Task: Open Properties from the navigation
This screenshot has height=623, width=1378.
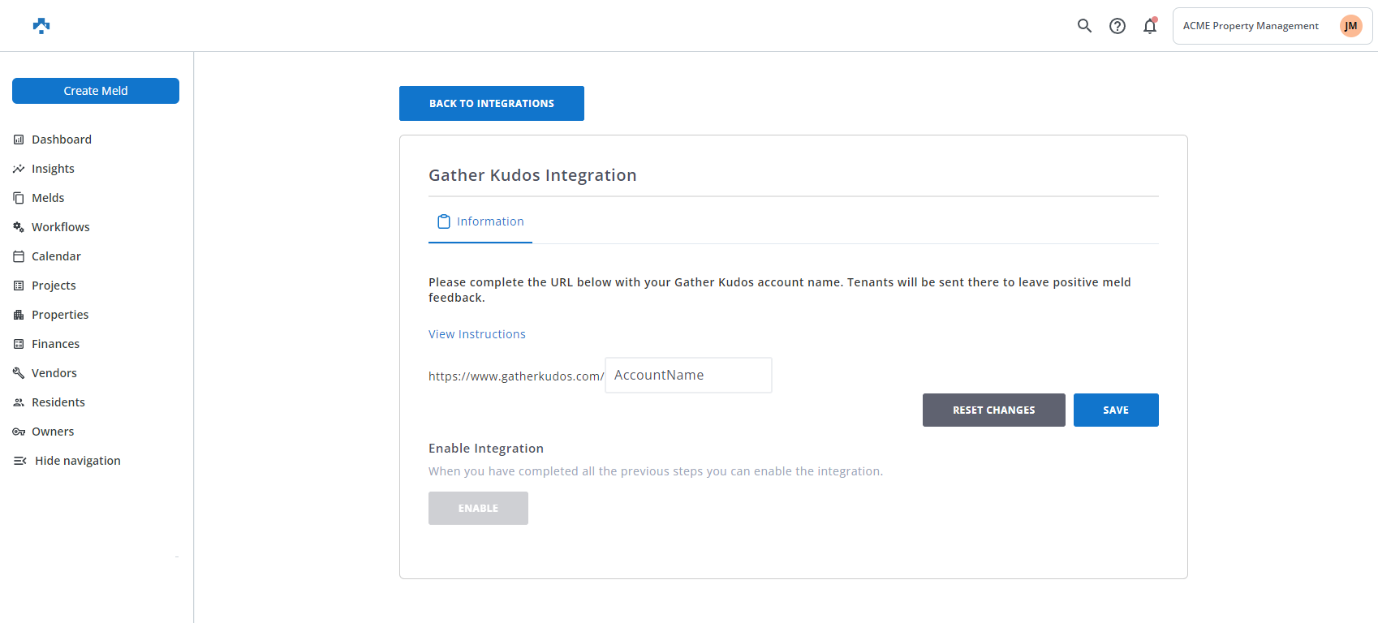Action: [x=60, y=315]
